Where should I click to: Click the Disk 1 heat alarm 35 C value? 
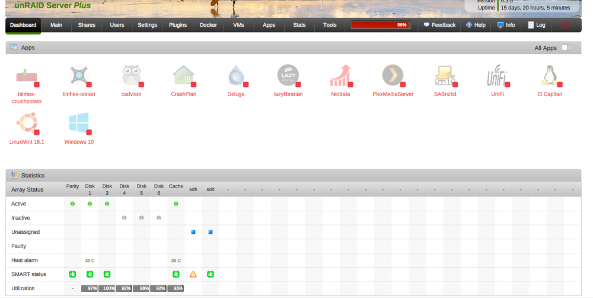90,261
